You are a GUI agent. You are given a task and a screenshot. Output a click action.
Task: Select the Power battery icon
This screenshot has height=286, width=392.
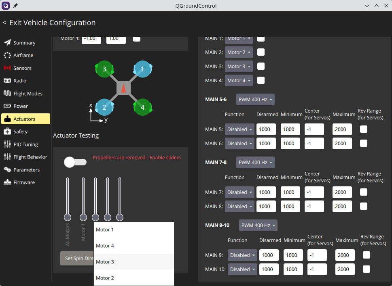pyautogui.click(x=7, y=106)
